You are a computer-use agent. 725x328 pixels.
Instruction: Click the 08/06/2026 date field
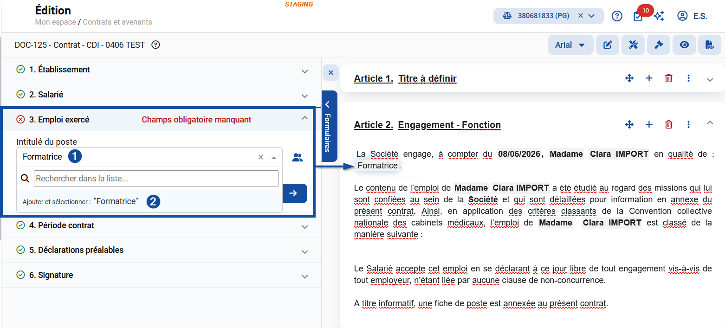tap(518, 154)
